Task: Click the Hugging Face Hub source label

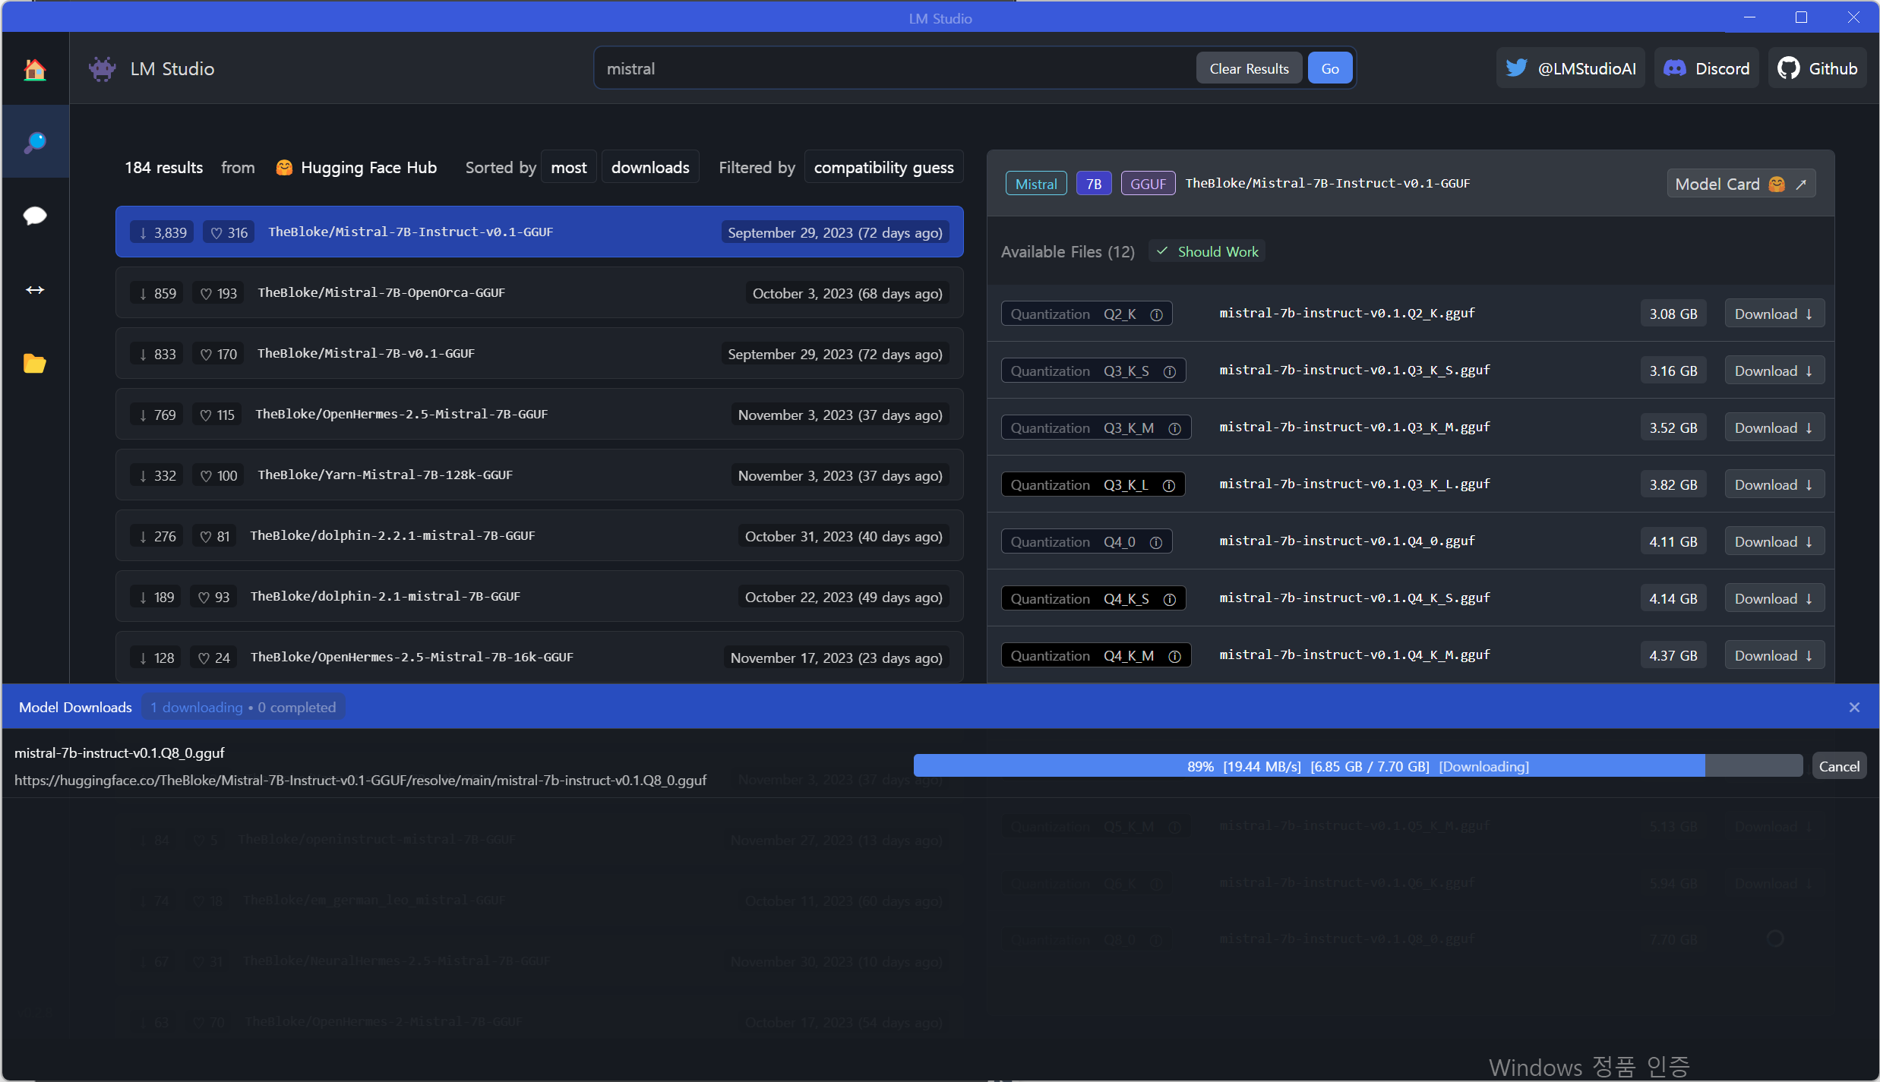Action: [x=356, y=167]
